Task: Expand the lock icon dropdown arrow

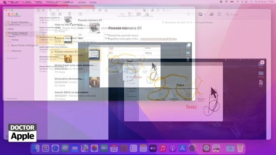Action: (192, 14)
